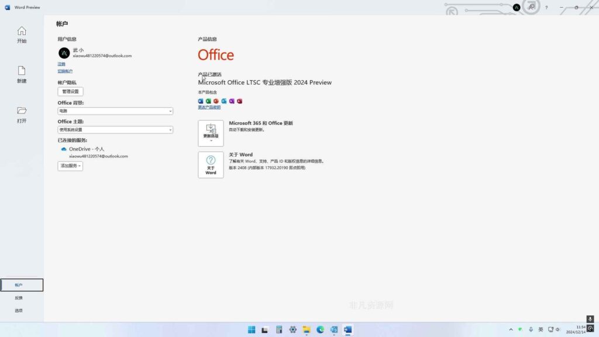Click the Word product icon
The height and width of the screenshot is (337, 599).
point(201,101)
